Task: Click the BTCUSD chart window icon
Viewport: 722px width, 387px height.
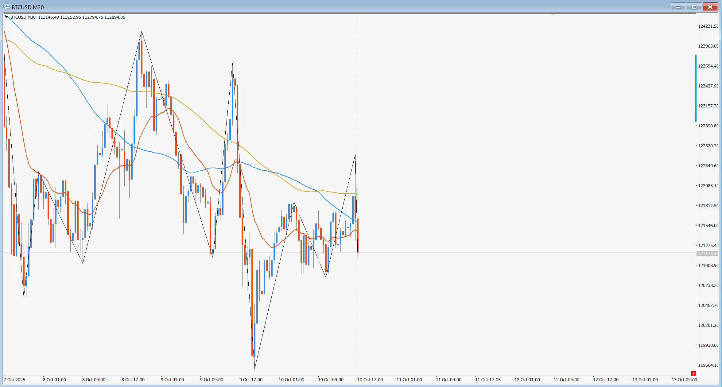Action: pyautogui.click(x=6, y=7)
